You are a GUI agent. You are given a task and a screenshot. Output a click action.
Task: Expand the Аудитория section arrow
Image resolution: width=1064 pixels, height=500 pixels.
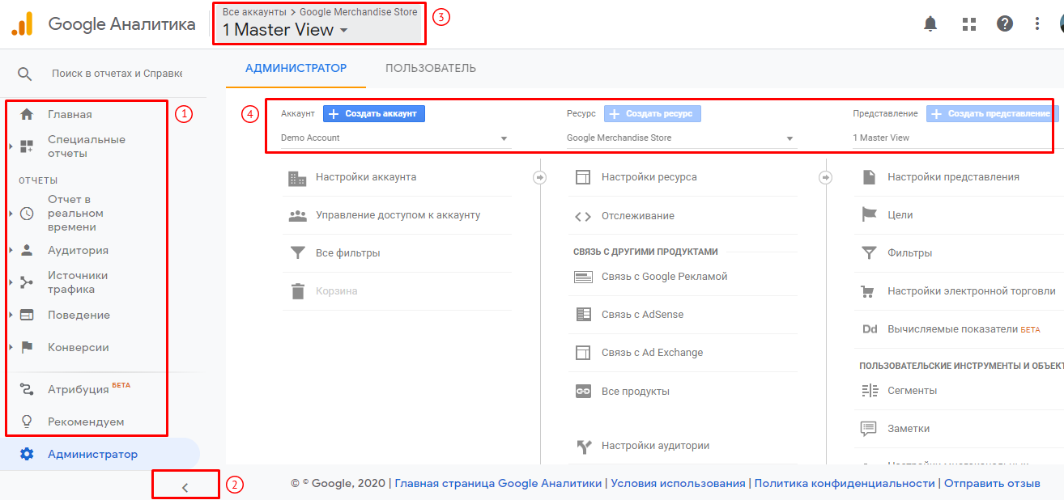(x=11, y=250)
